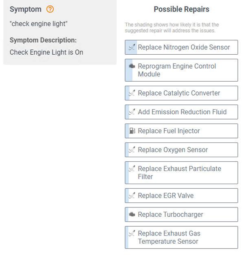Choose Reprogram Engine Control Module repair
The height and width of the screenshot is (258, 246).
pos(181,70)
